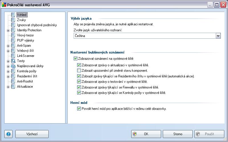The image size is (228, 142).
Task: Click the LinkScanner page icon
Action: coord(13,56)
